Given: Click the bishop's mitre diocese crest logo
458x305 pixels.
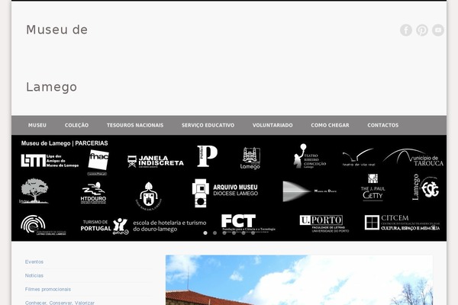Looking at the screenshot, I should coord(149,195).
